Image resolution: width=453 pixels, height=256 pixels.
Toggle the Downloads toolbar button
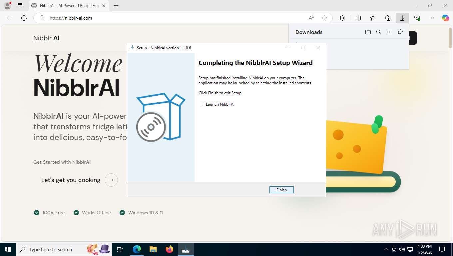coord(402,18)
